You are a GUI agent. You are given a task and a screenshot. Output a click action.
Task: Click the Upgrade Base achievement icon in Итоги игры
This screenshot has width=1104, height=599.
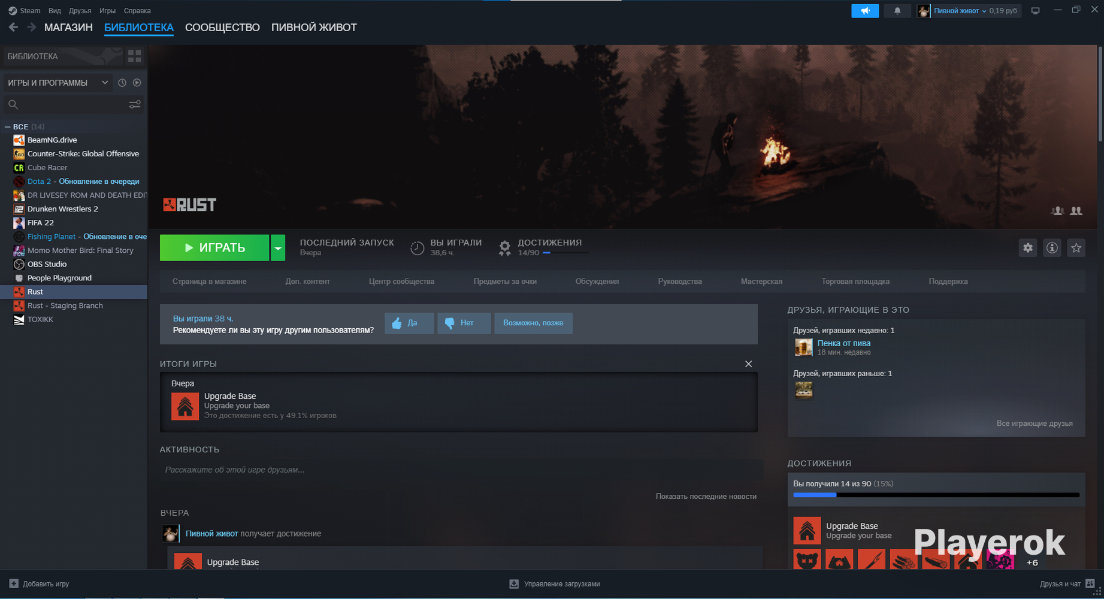pos(185,406)
